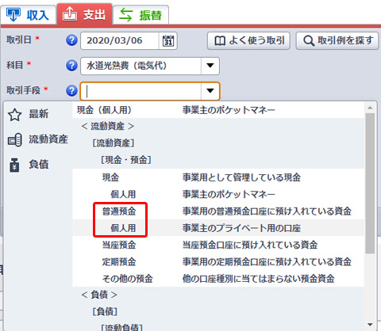381x331 pixels.
Task: Click the scrollbar down arrow
Action: point(370,325)
